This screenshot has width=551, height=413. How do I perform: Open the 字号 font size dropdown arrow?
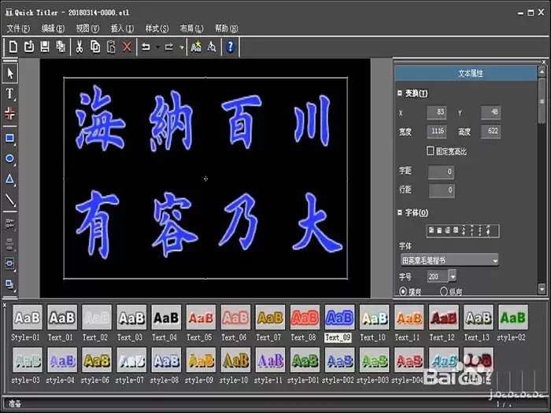453,276
